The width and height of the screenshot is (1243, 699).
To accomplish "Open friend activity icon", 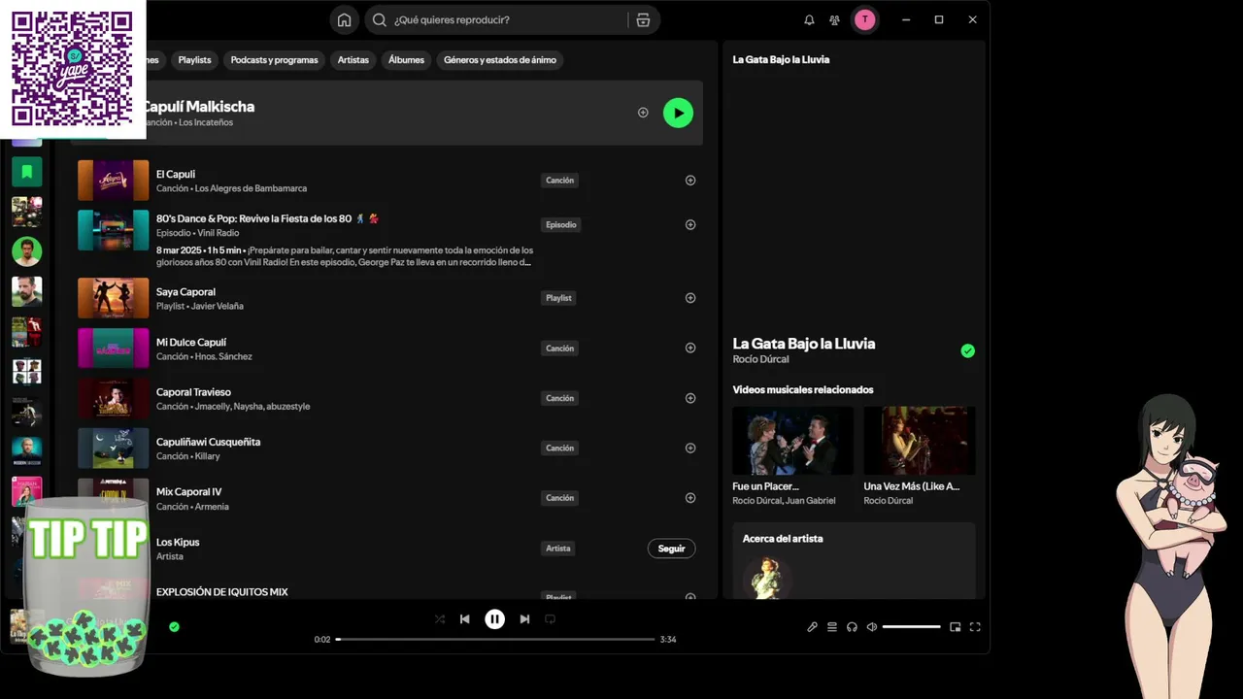I will click(834, 19).
